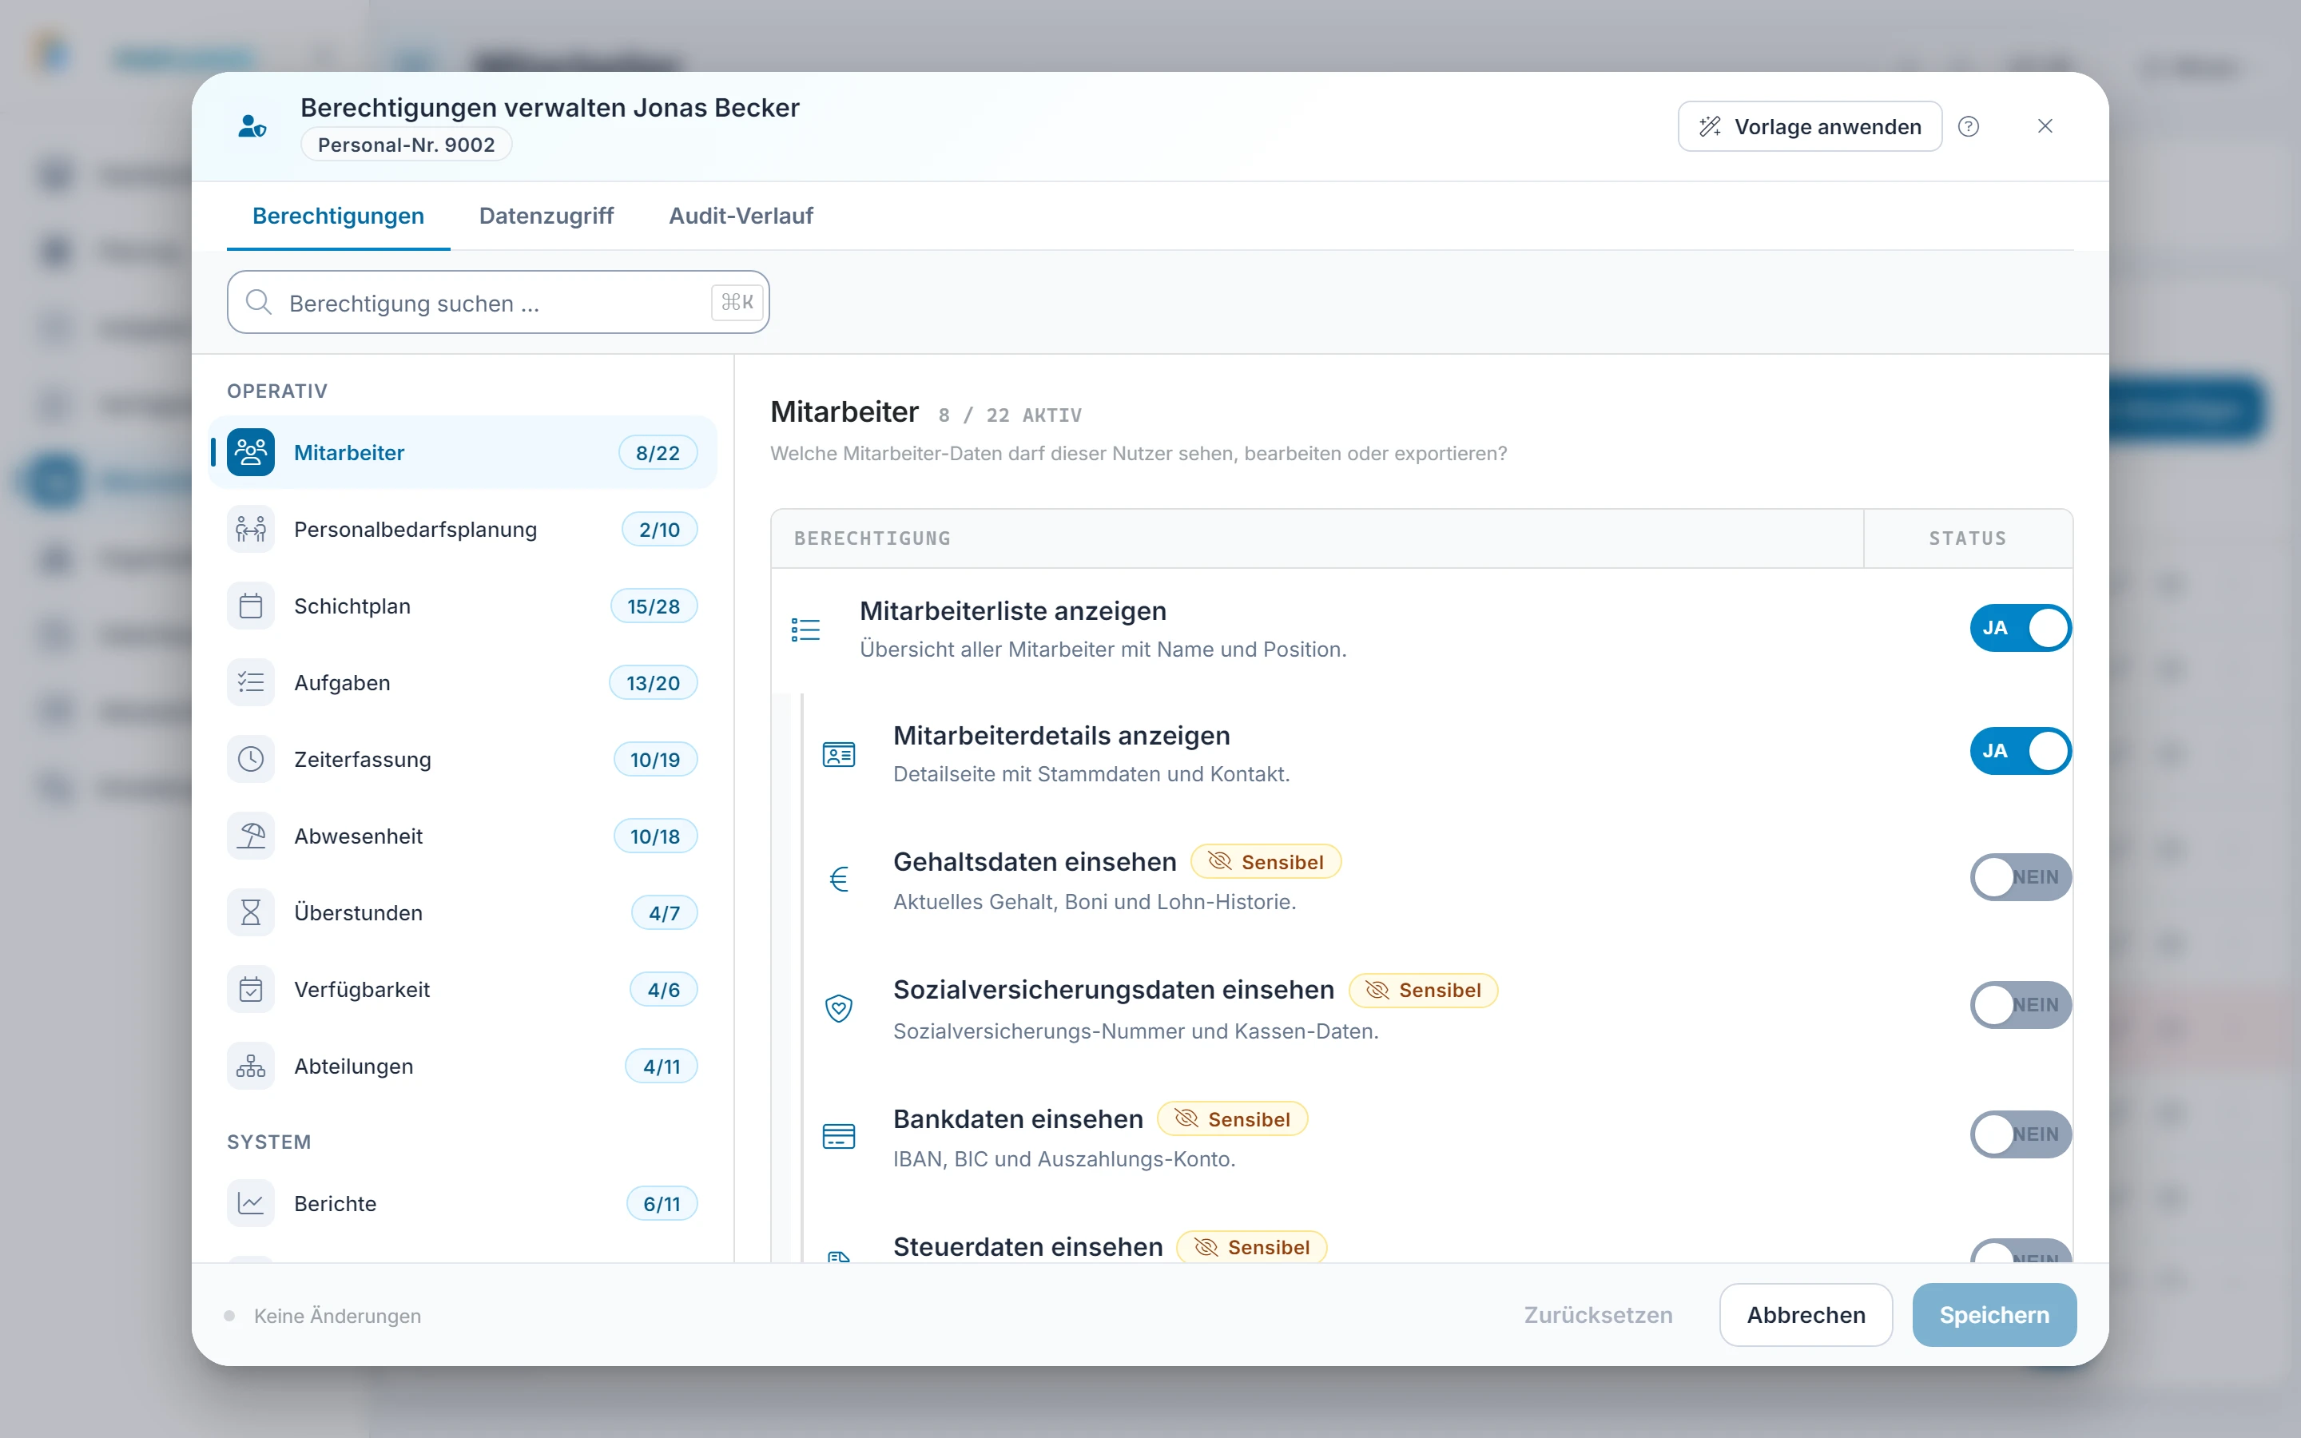This screenshot has height=1438, width=2301.
Task: Click Vorlage anwenden button
Action: [1810, 126]
